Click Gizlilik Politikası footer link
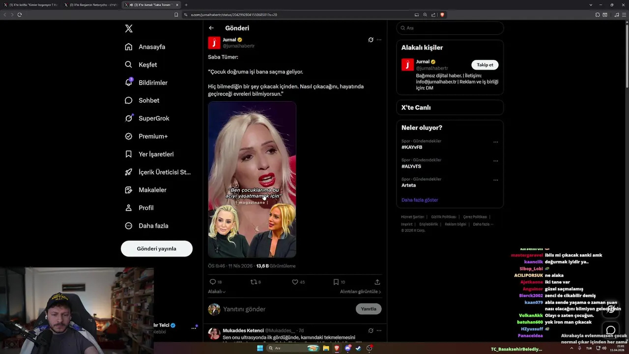Image resolution: width=629 pixels, height=354 pixels. pos(444,217)
